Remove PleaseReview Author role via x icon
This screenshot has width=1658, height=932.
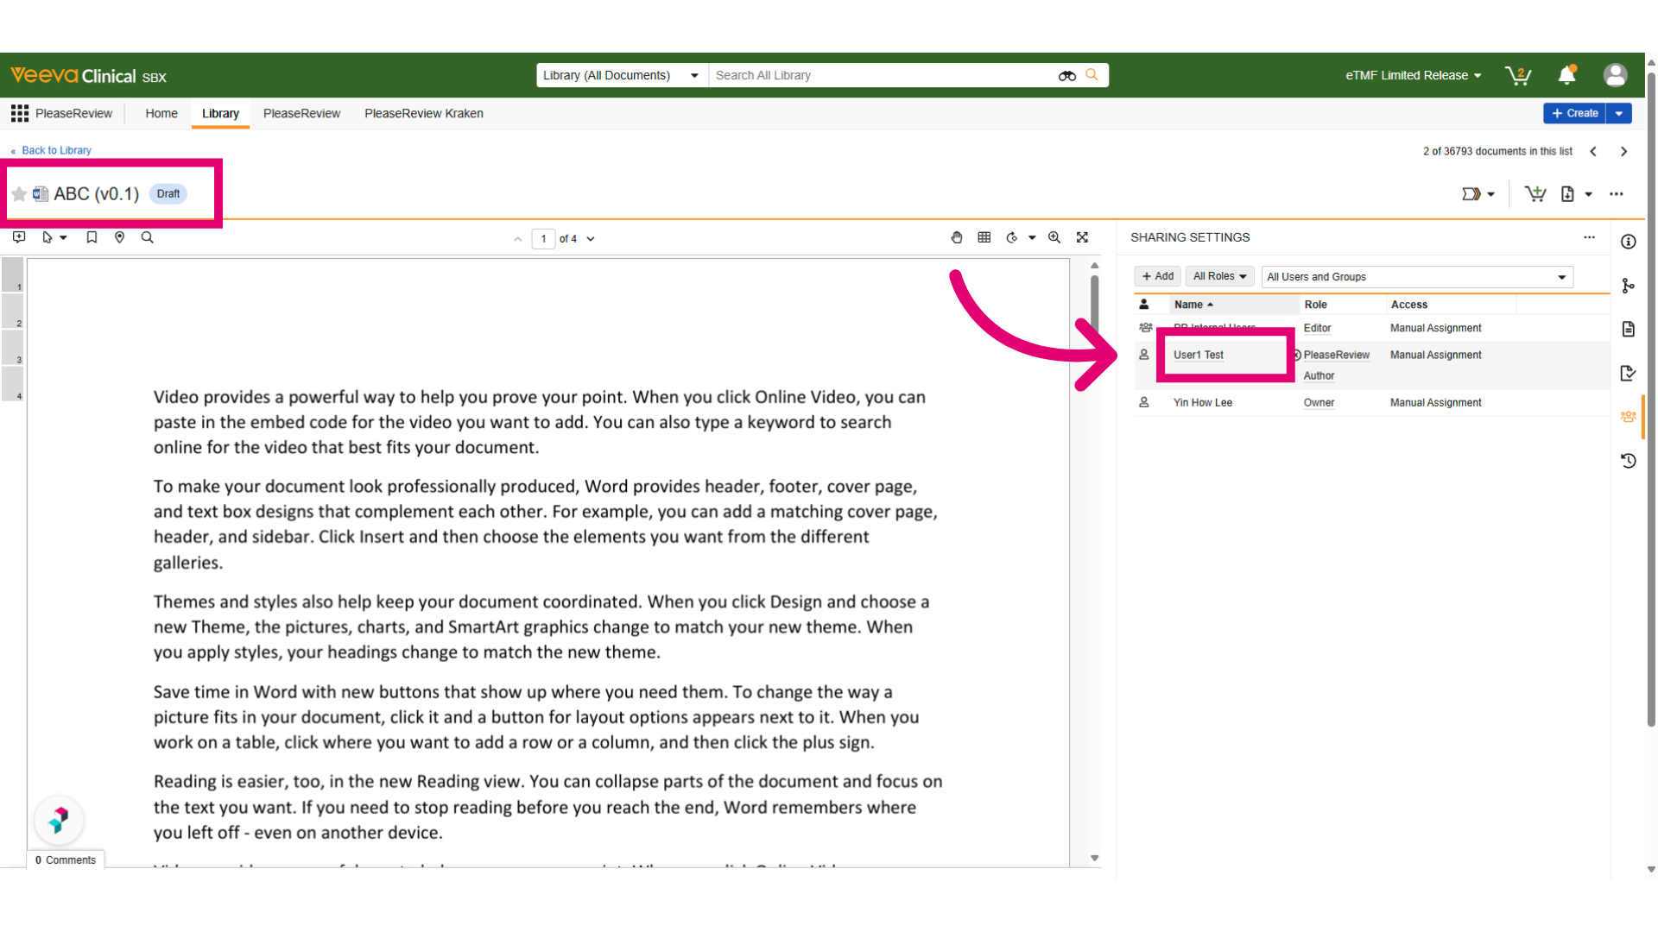(1297, 355)
